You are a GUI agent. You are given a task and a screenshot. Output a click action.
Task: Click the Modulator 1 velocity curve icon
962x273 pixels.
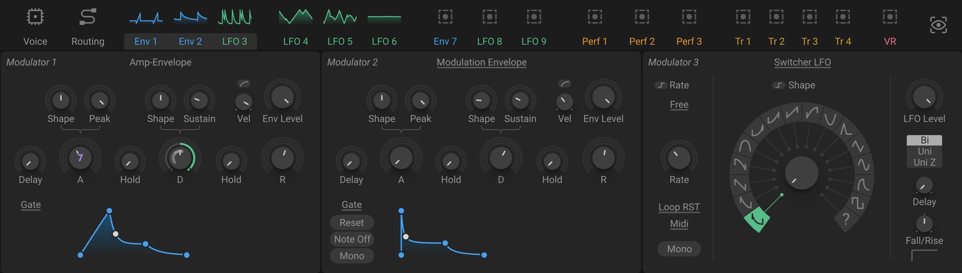[x=244, y=83]
